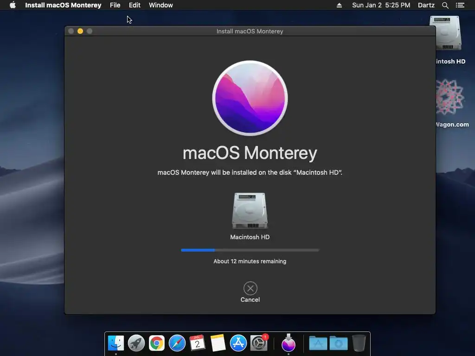Open the Install macOS Monterey app menu
Image resolution: width=475 pixels, height=356 pixels.
(63, 5)
